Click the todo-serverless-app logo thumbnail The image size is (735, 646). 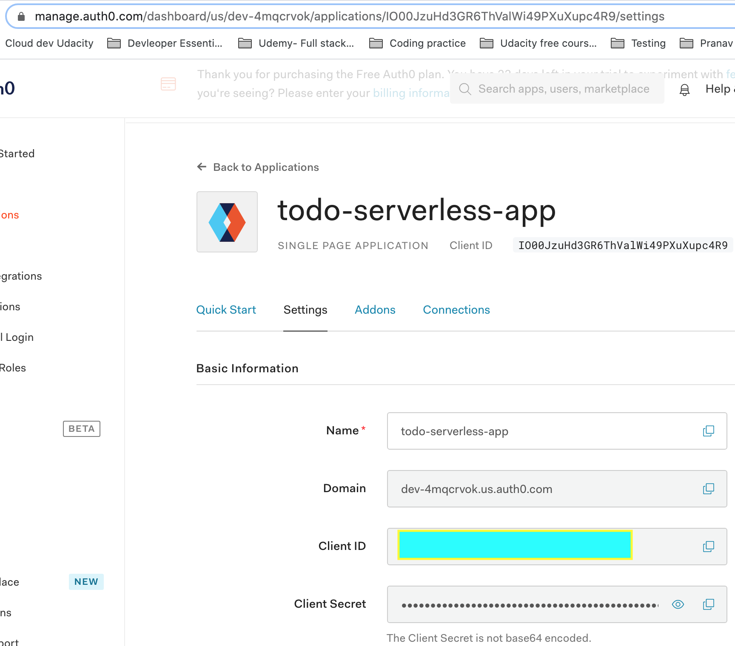point(227,222)
